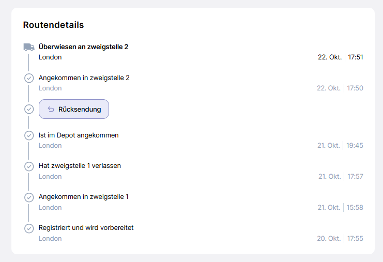The image size is (383, 262).
Task: Select the Überwiesen an zweigstelle 2 entry
Action: pyautogui.click(x=83, y=47)
